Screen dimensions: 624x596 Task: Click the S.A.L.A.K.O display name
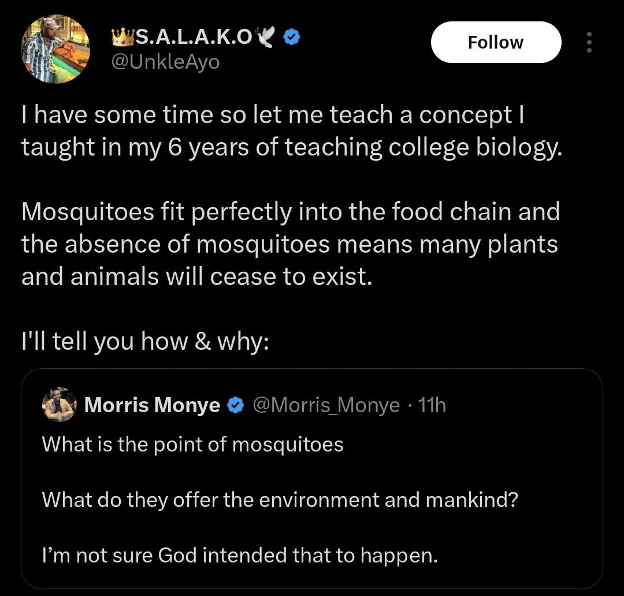[194, 38]
